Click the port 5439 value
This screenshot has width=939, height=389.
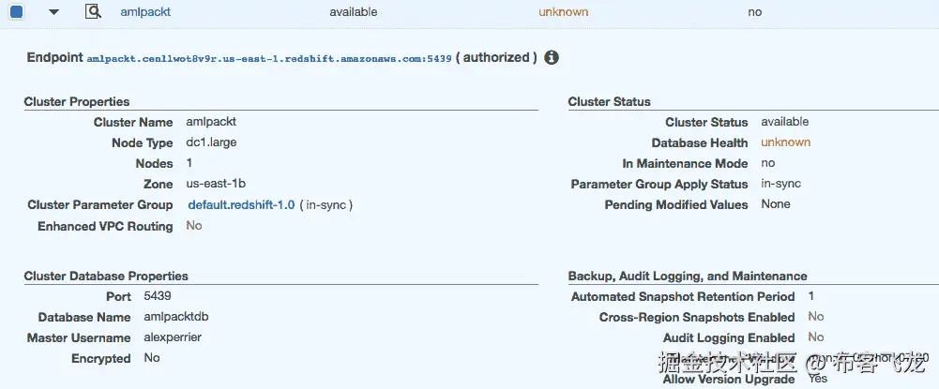[x=158, y=296]
